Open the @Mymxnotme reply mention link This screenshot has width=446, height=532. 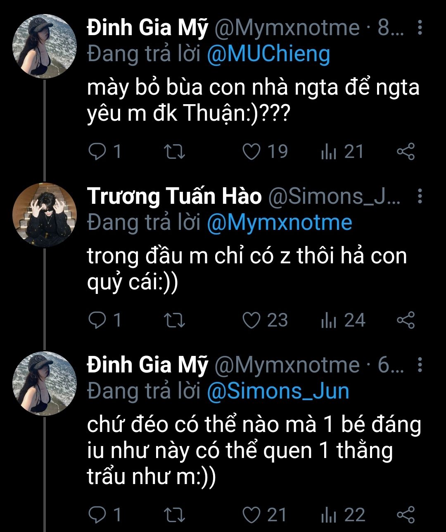click(x=279, y=223)
